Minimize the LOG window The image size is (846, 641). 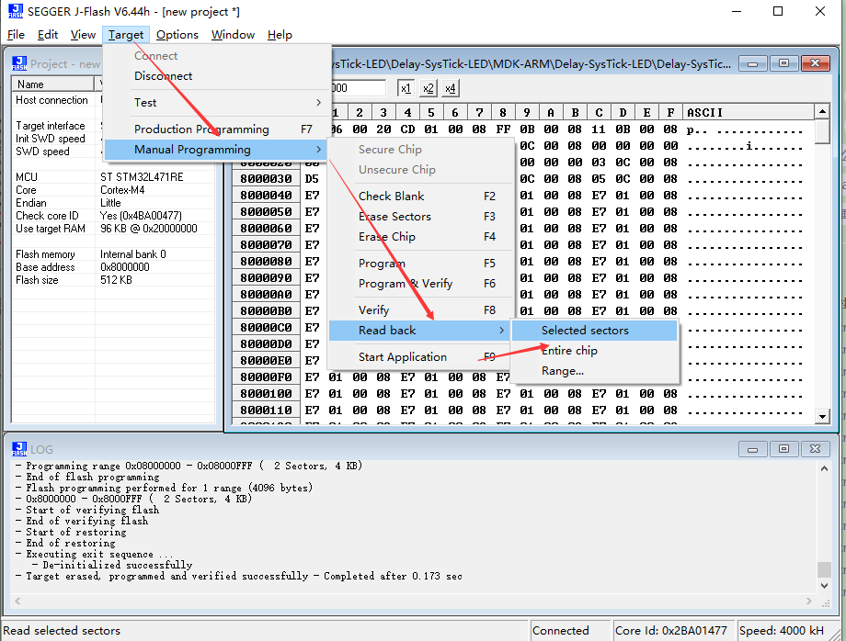click(x=752, y=449)
